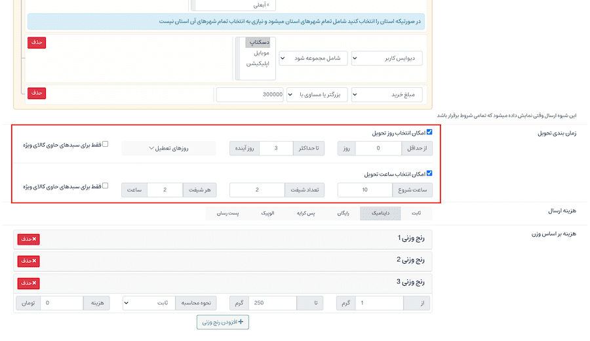The height and width of the screenshot is (341, 590).
Task: Delete weight range 2 (رنج وزنی 2)
Action: [x=28, y=261]
